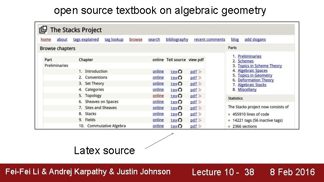Viewport: 324px width, 182px height.
Task: Select the '455910 lines of code' statistic
Action: click(251, 114)
